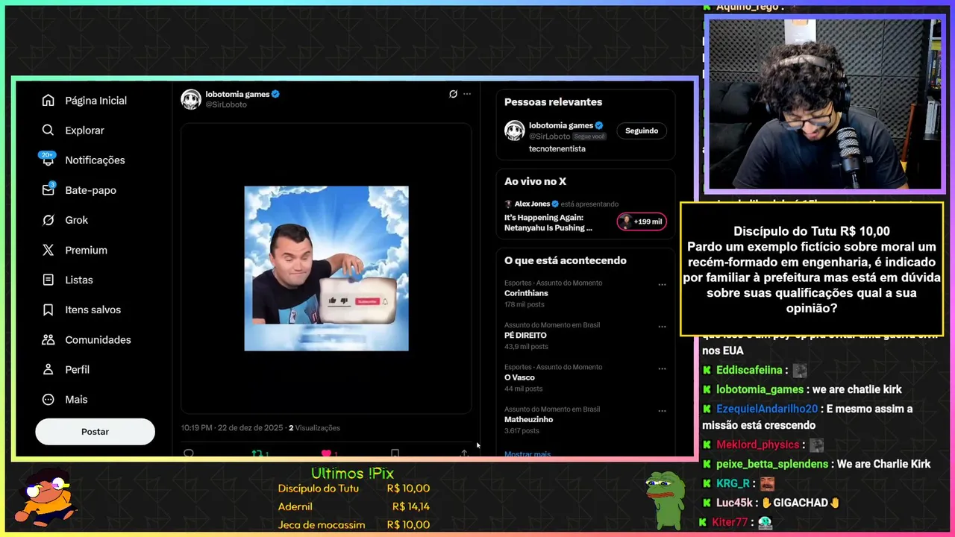Open the options dots for Matheuzinho trend

662,410
